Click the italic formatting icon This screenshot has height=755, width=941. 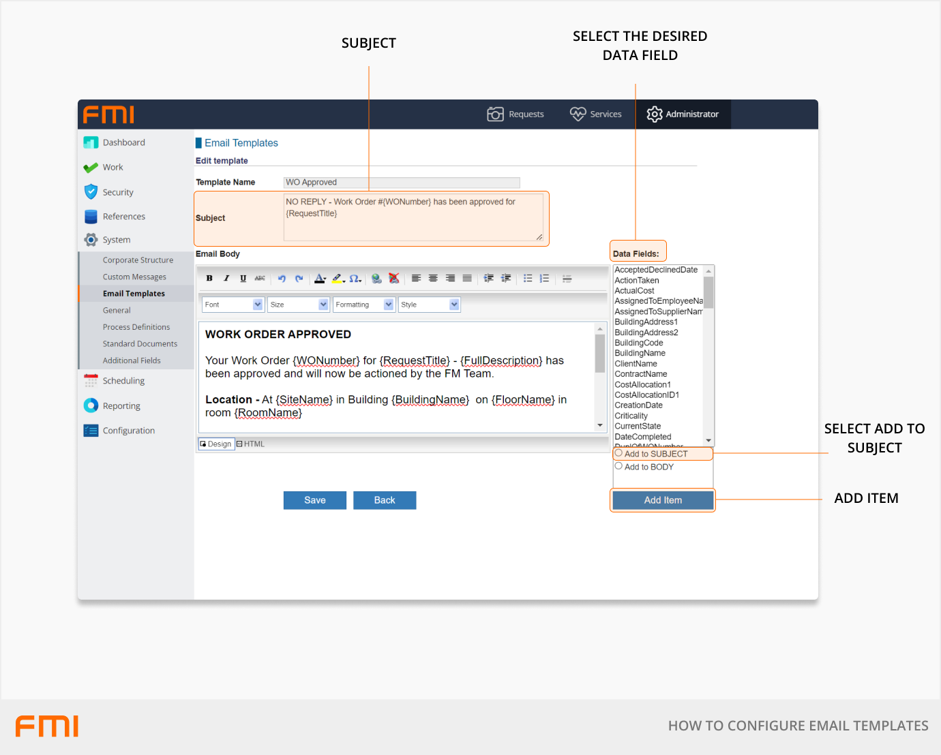pos(226,278)
